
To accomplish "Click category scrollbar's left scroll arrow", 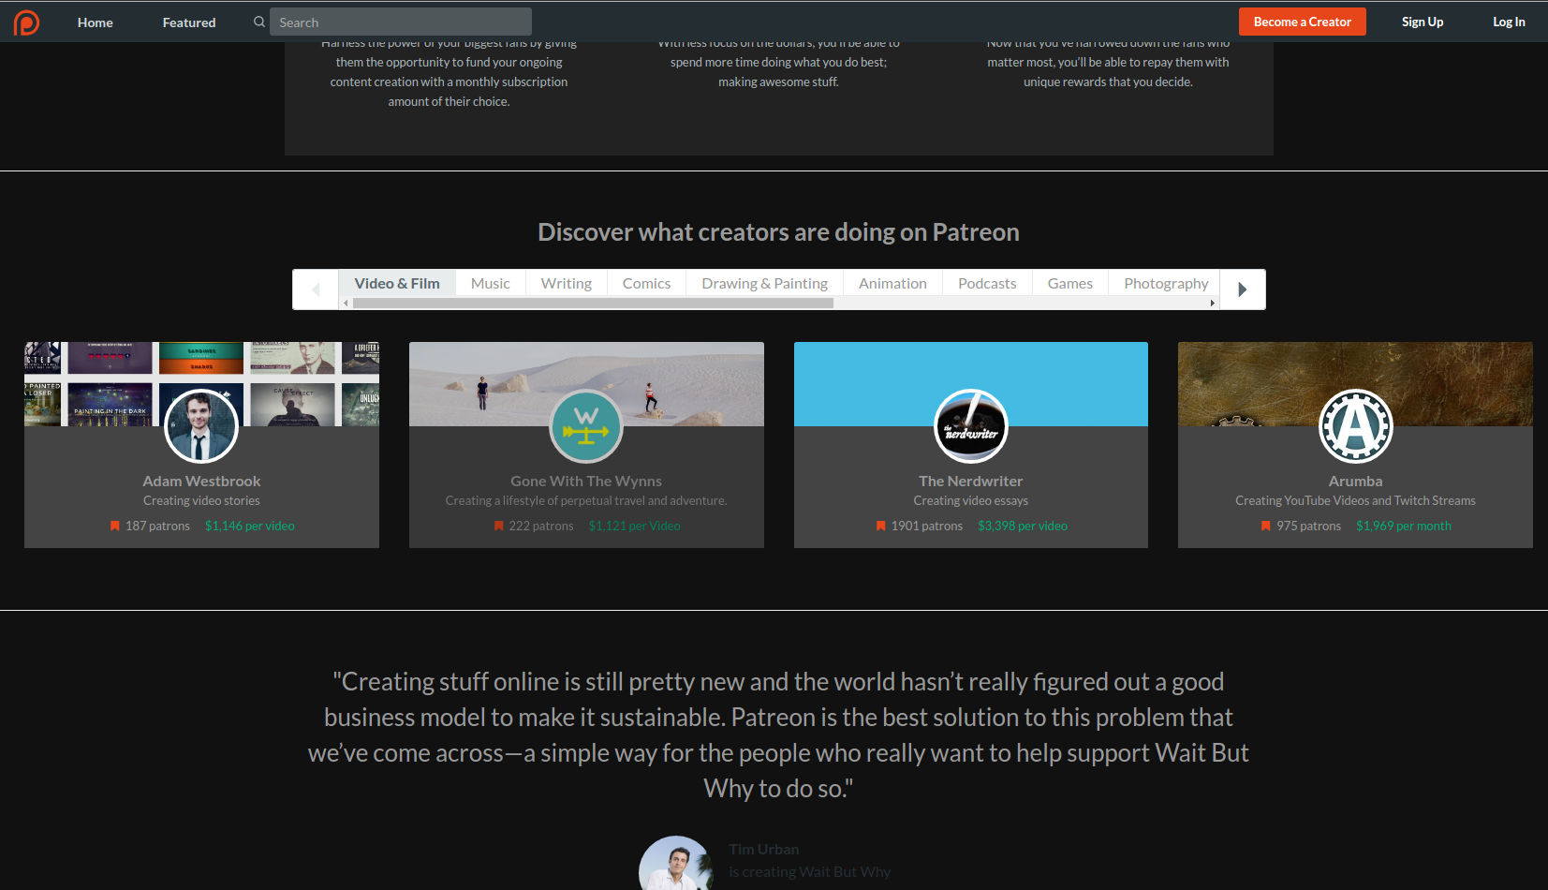I will tap(346, 304).
